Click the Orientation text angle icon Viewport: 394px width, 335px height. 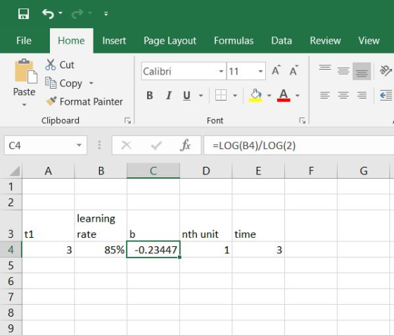pos(386,71)
